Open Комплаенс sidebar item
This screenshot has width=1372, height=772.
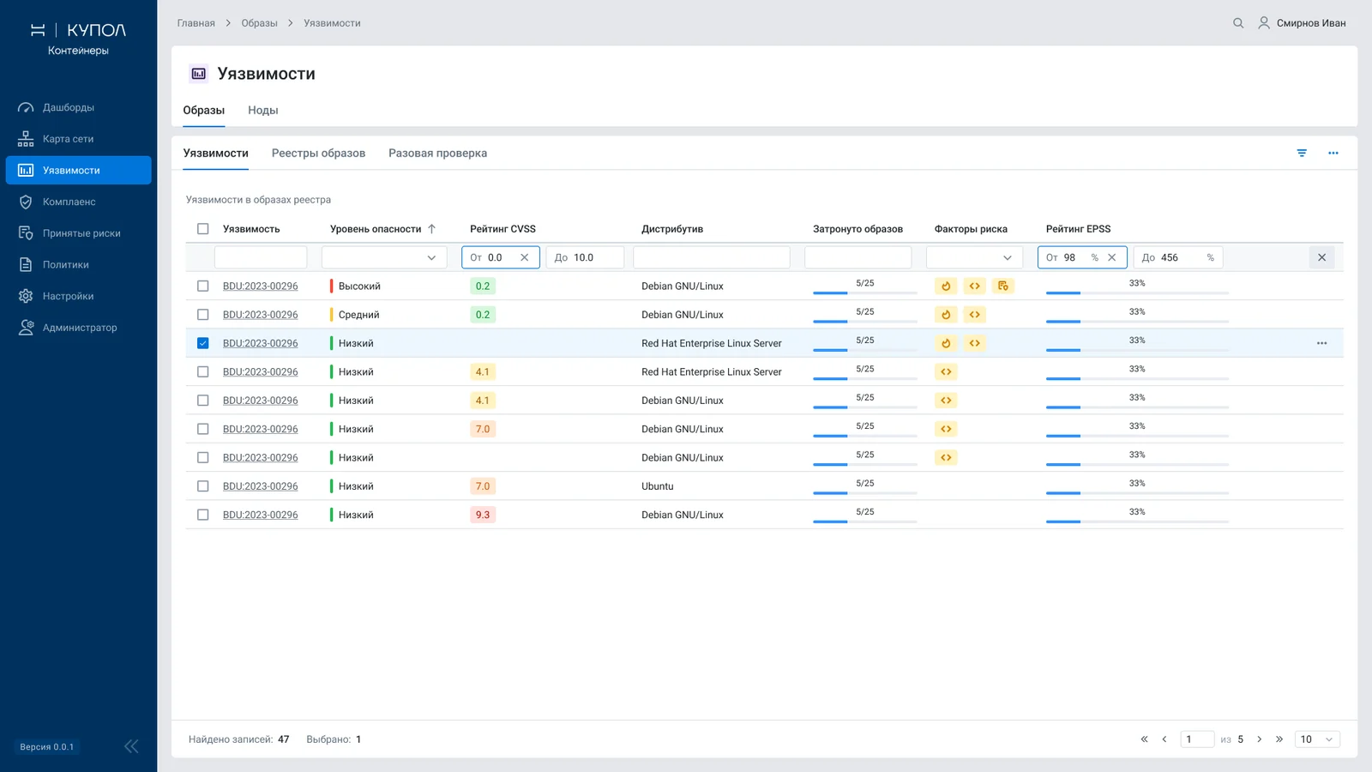79,202
